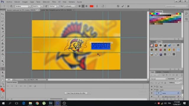The width and height of the screenshot is (189, 106).
Task: Click the foreground color swatch in toolbox
Action: point(2,89)
